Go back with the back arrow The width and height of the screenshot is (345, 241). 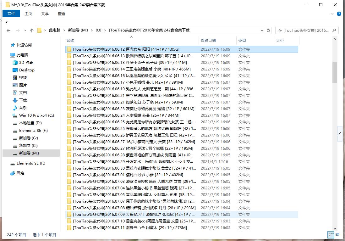tap(8, 31)
